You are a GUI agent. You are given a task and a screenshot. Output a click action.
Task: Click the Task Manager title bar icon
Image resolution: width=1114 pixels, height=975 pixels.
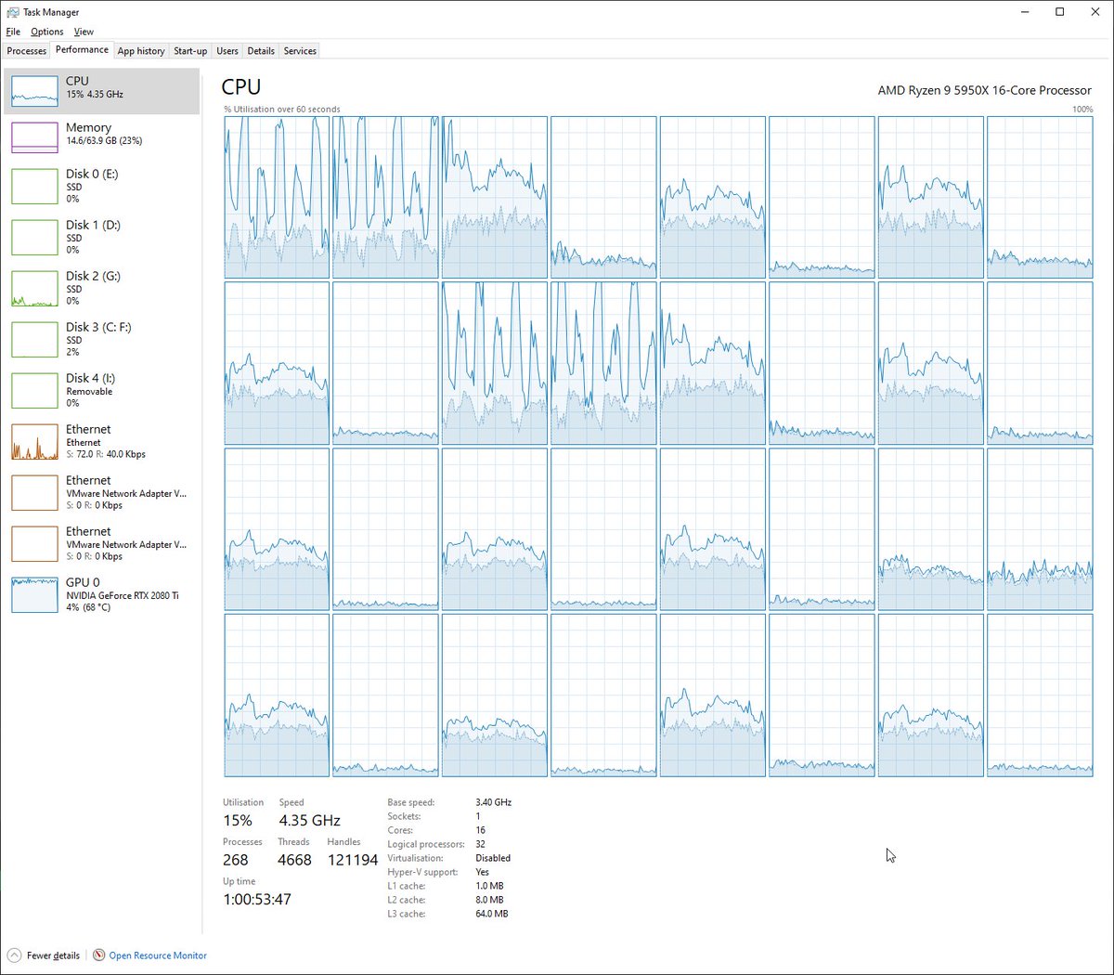click(12, 12)
